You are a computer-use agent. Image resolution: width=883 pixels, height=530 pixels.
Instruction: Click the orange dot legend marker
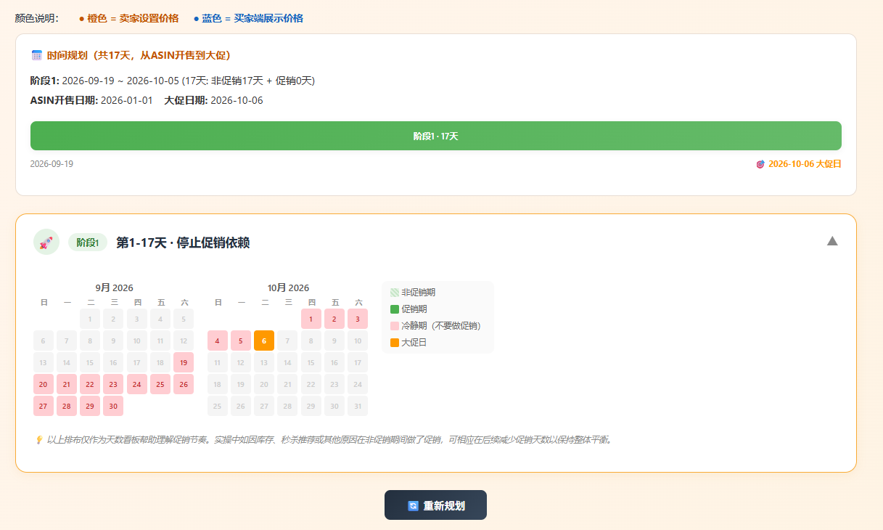click(x=81, y=18)
